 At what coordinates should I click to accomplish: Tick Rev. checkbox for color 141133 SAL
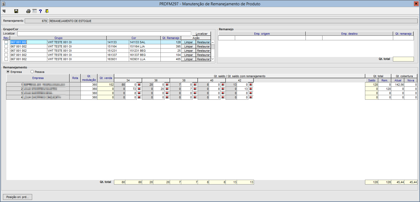pyautogui.click(x=6, y=42)
